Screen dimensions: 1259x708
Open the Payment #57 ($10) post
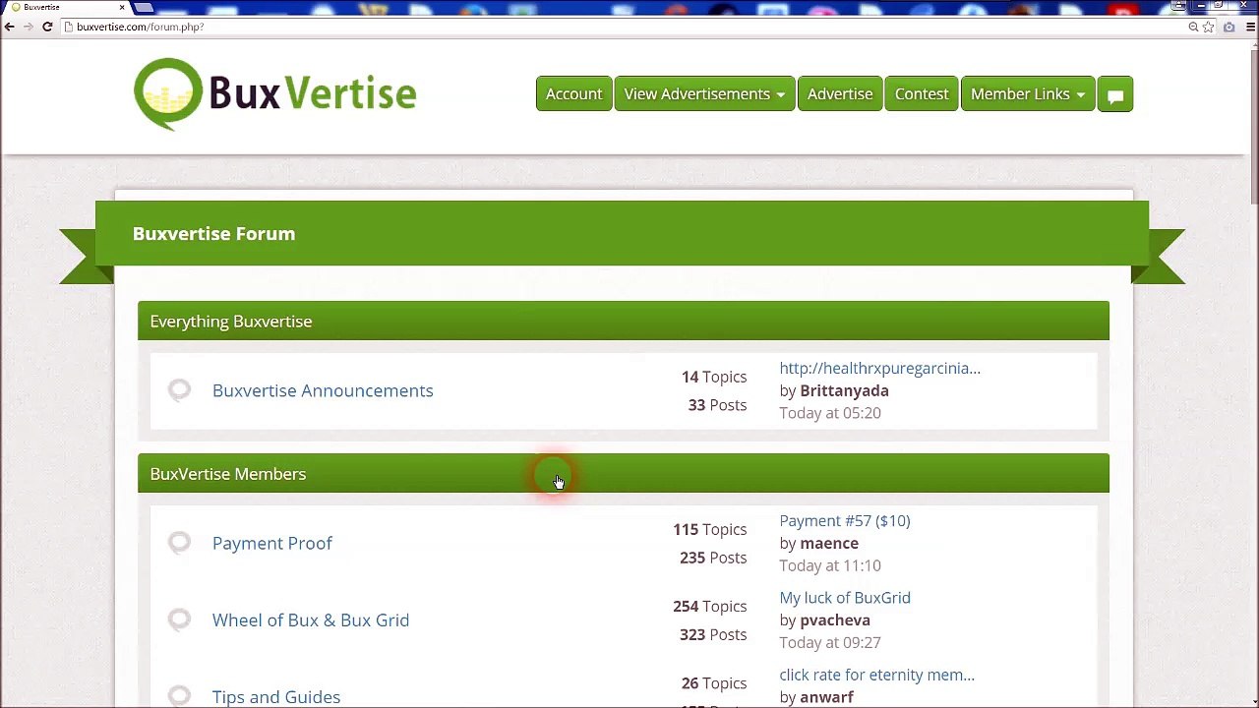(845, 520)
